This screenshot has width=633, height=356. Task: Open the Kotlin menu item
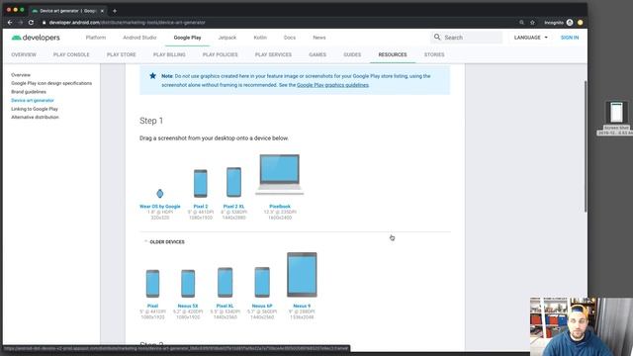(260, 38)
